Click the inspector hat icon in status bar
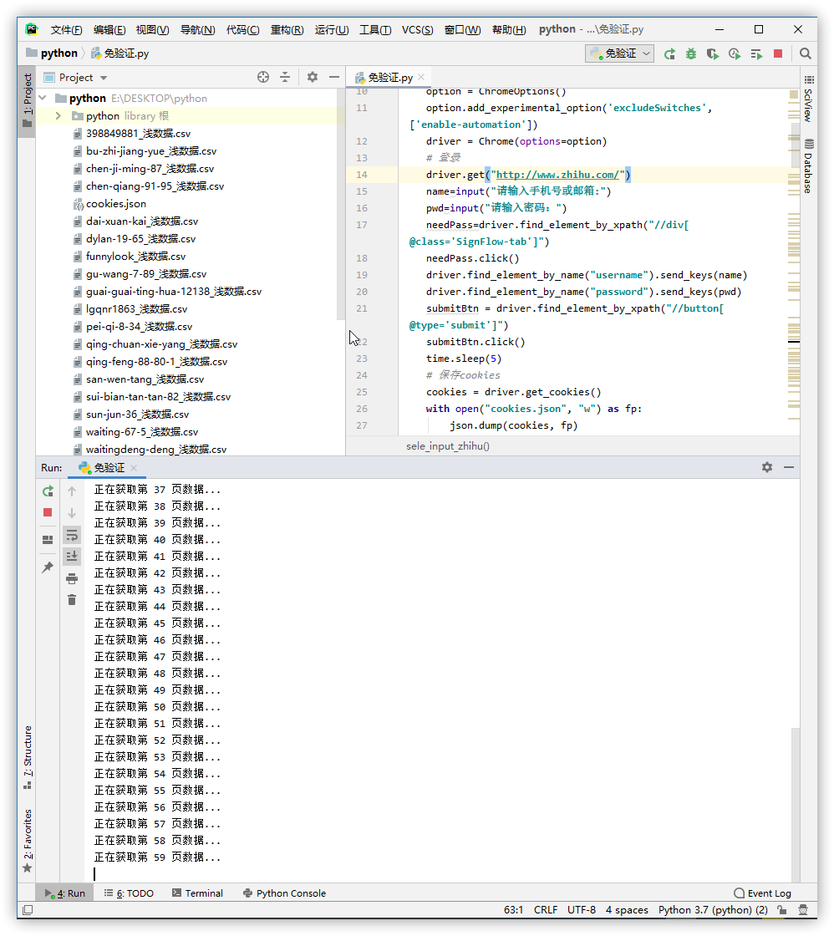Image resolution: width=834 pixels, height=936 pixels. click(804, 910)
